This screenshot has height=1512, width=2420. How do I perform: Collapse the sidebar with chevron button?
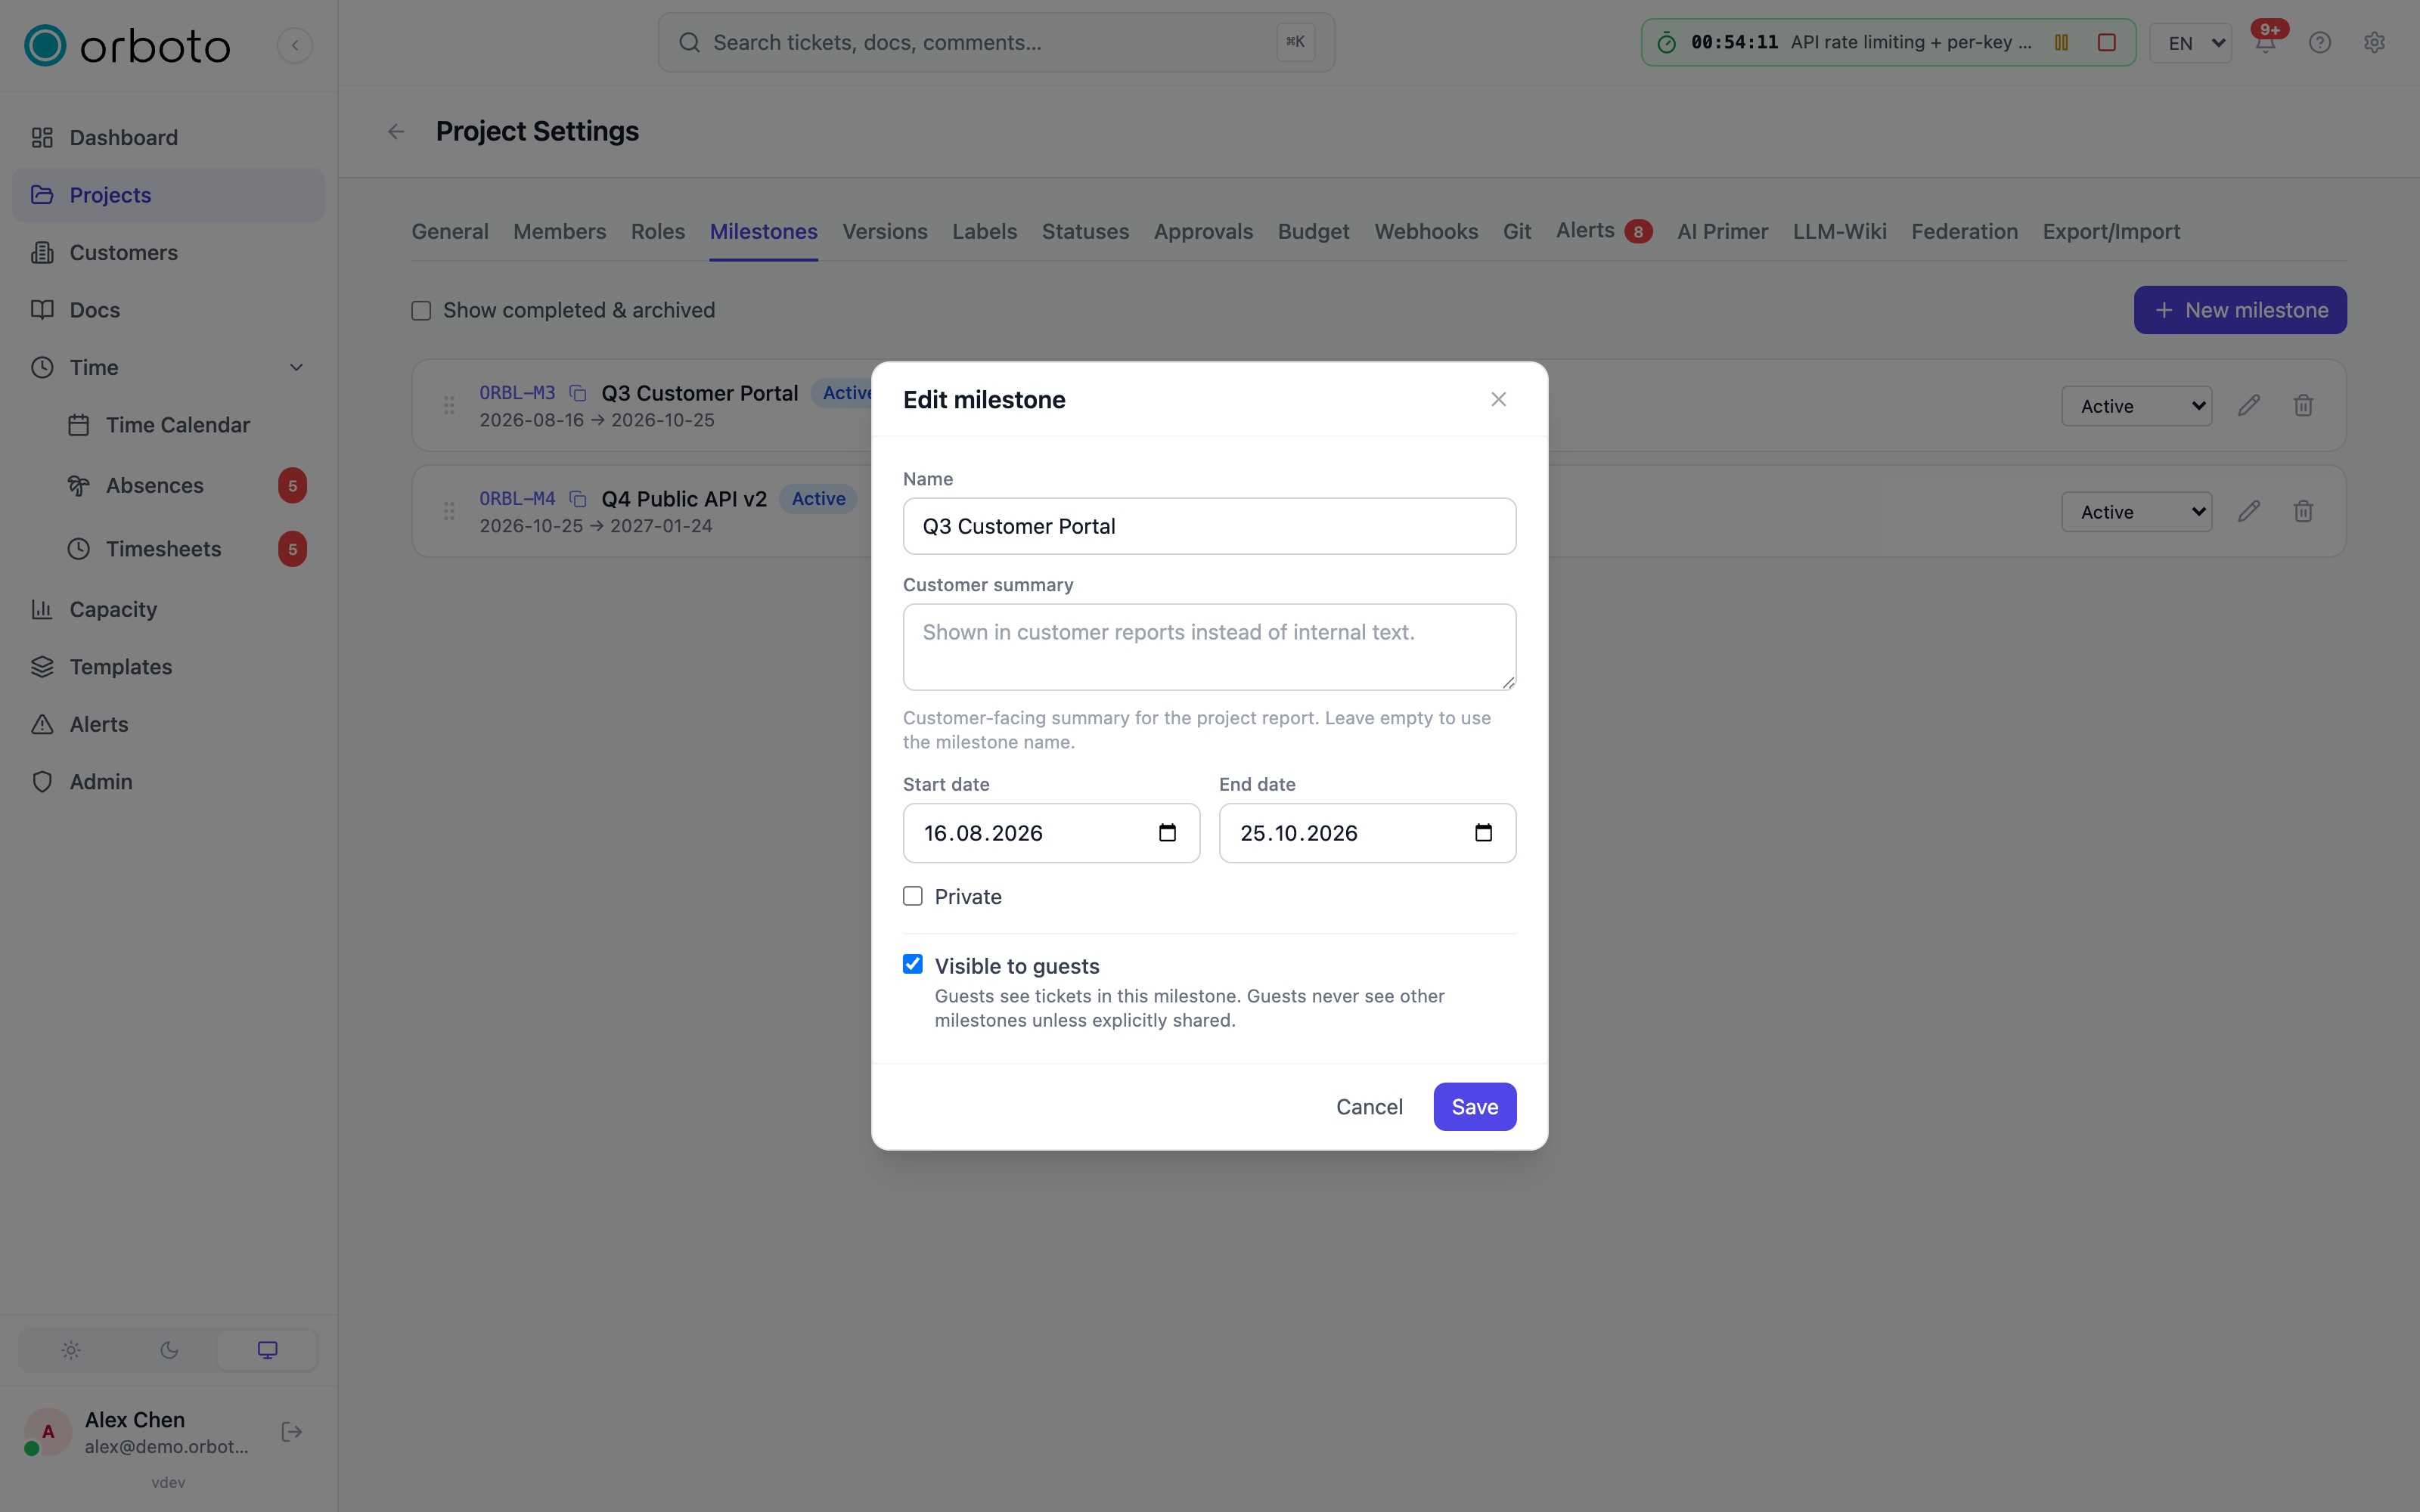[x=295, y=45]
